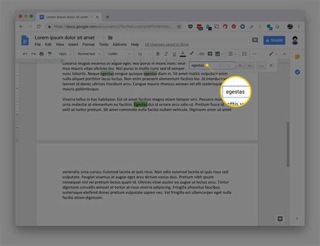Toggle Bold formatting
This screenshot has width=320, height=246.
158,54
